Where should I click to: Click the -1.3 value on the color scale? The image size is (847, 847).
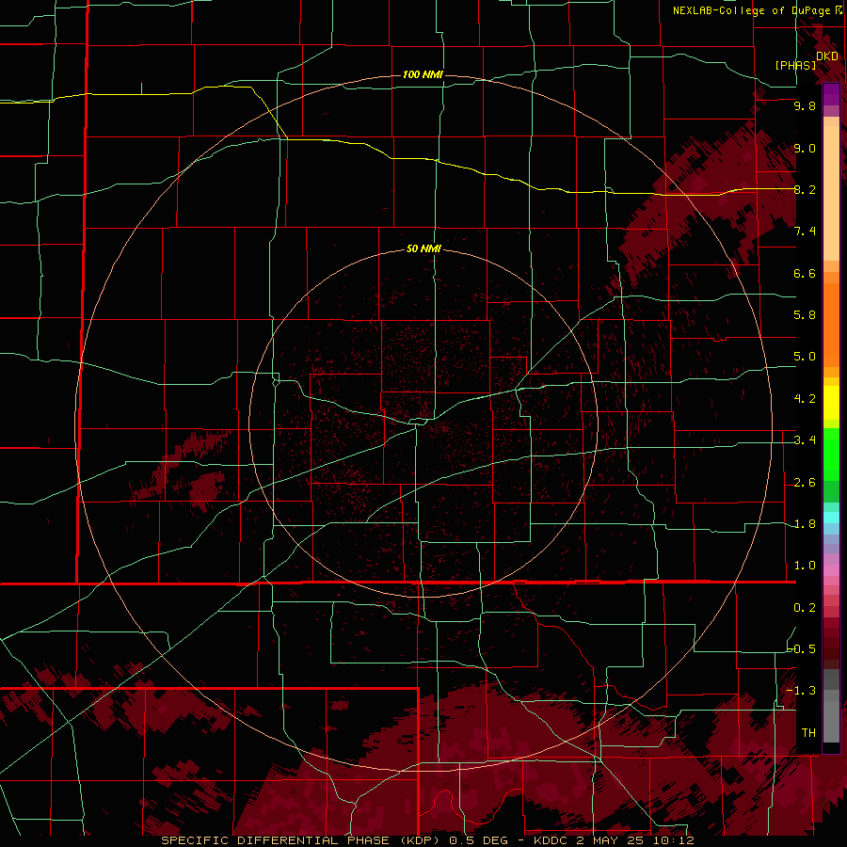(802, 691)
